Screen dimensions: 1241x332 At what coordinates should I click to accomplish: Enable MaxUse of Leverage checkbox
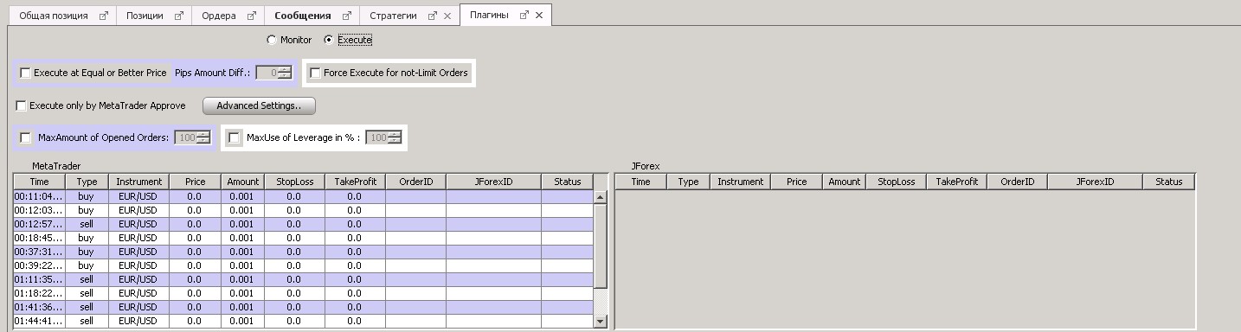[234, 137]
